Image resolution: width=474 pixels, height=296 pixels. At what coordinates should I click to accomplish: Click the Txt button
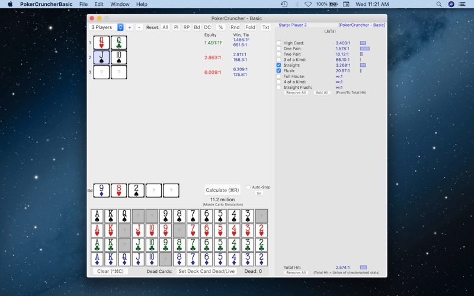tap(265, 27)
